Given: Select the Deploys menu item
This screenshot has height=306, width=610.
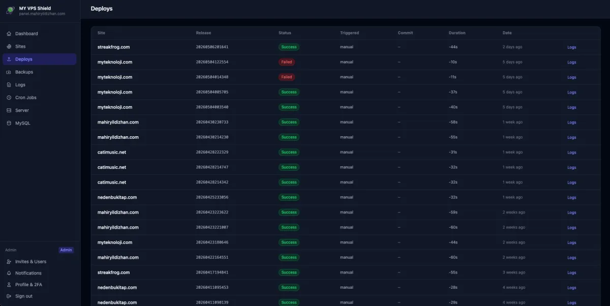Looking at the screenshot, I should [39, 59].
